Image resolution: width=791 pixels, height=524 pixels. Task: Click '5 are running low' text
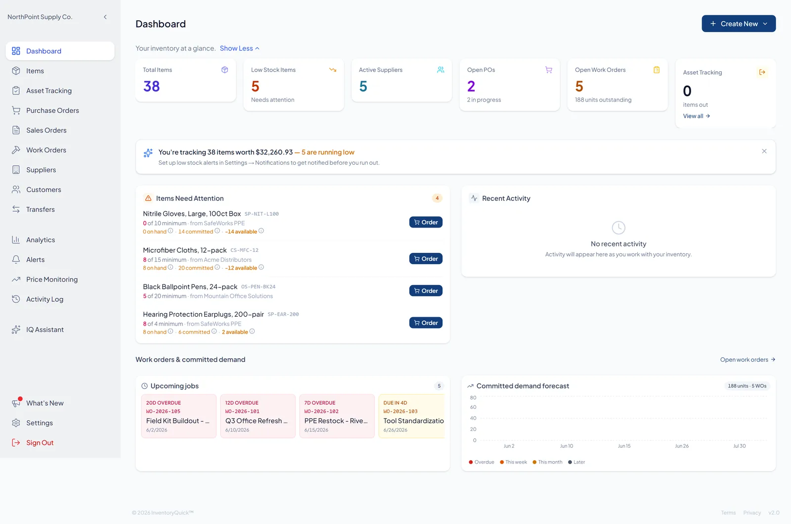[328, 152]
